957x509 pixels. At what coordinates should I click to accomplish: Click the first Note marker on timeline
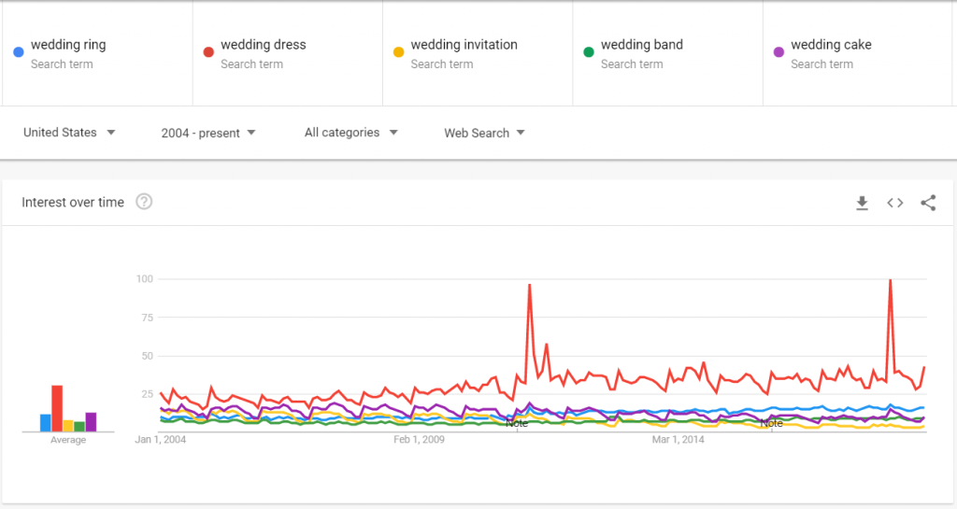[517, 423]
